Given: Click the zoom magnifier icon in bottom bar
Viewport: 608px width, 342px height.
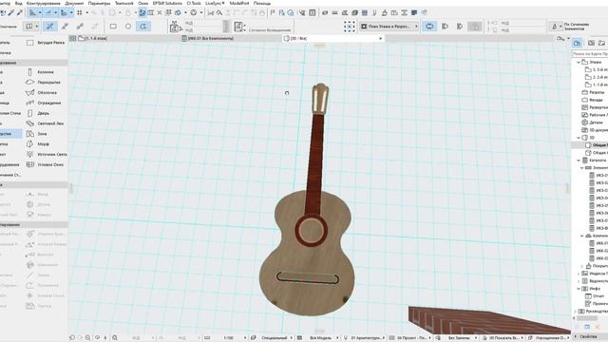Looking at the screenshot, I should point(88,338).
